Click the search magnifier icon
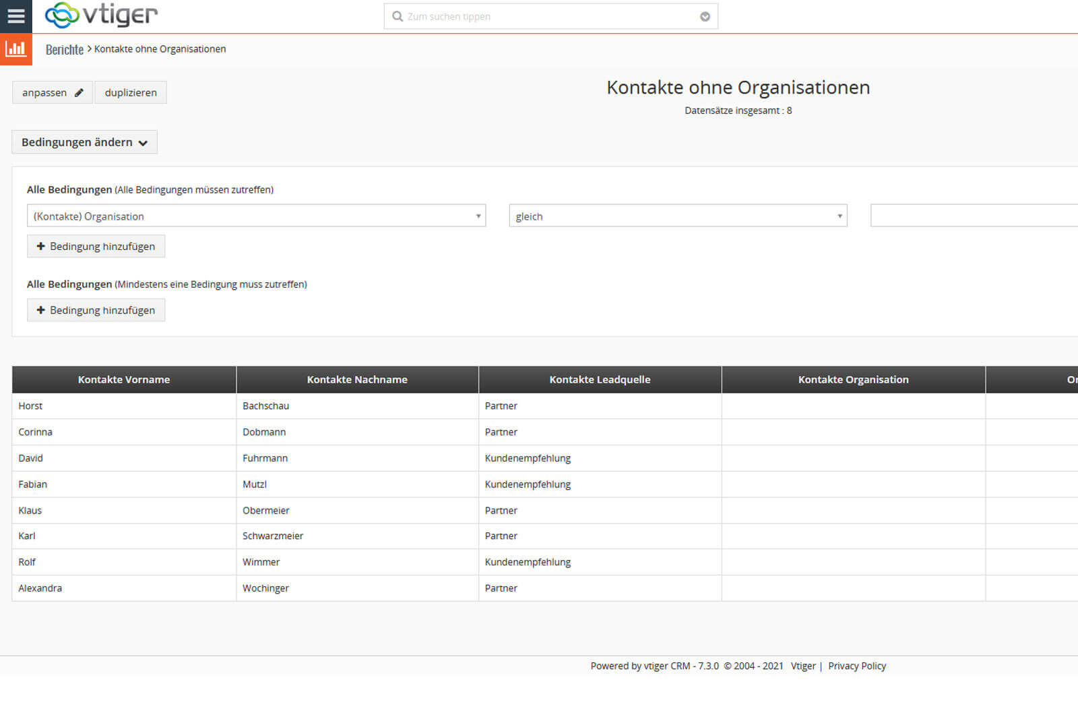The image size is (1078, 717). click(398, 17)
